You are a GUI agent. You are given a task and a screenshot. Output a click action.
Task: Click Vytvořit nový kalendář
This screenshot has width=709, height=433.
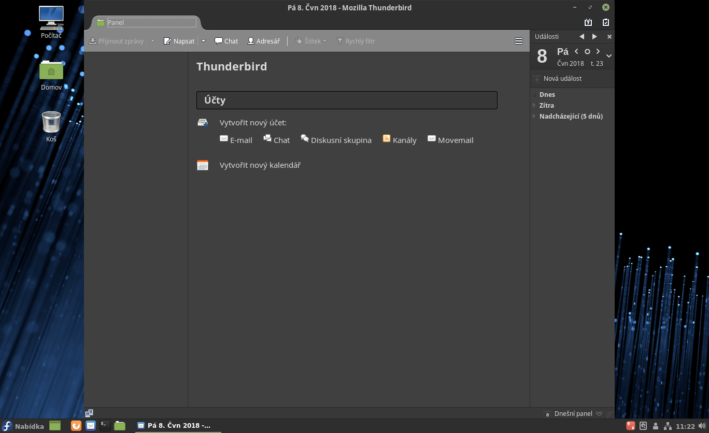pos(260,165)
